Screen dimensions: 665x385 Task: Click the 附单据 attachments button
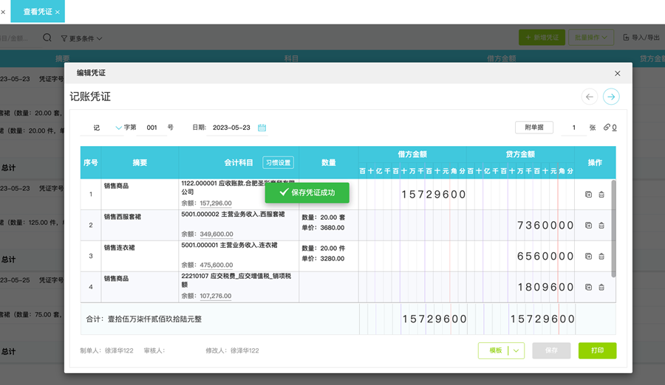[533, 128]
